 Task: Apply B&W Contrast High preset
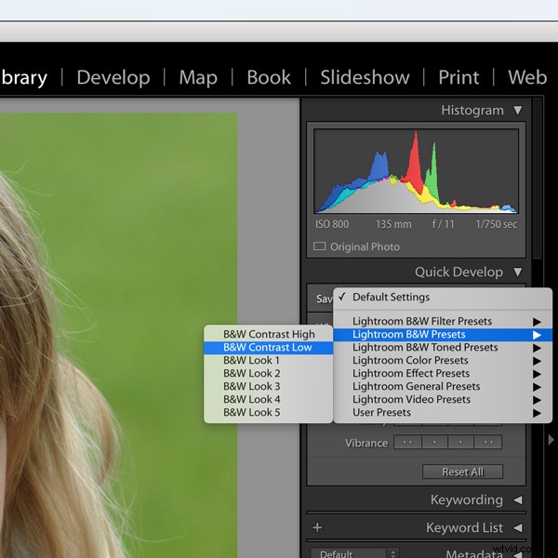269,334
